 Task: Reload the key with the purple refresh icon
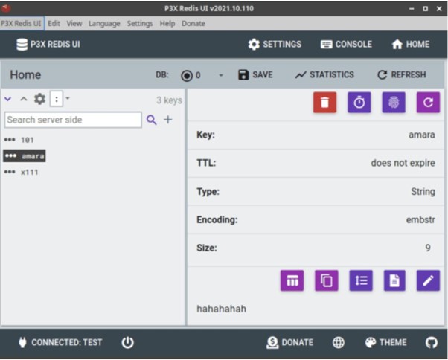pos(428,102)
